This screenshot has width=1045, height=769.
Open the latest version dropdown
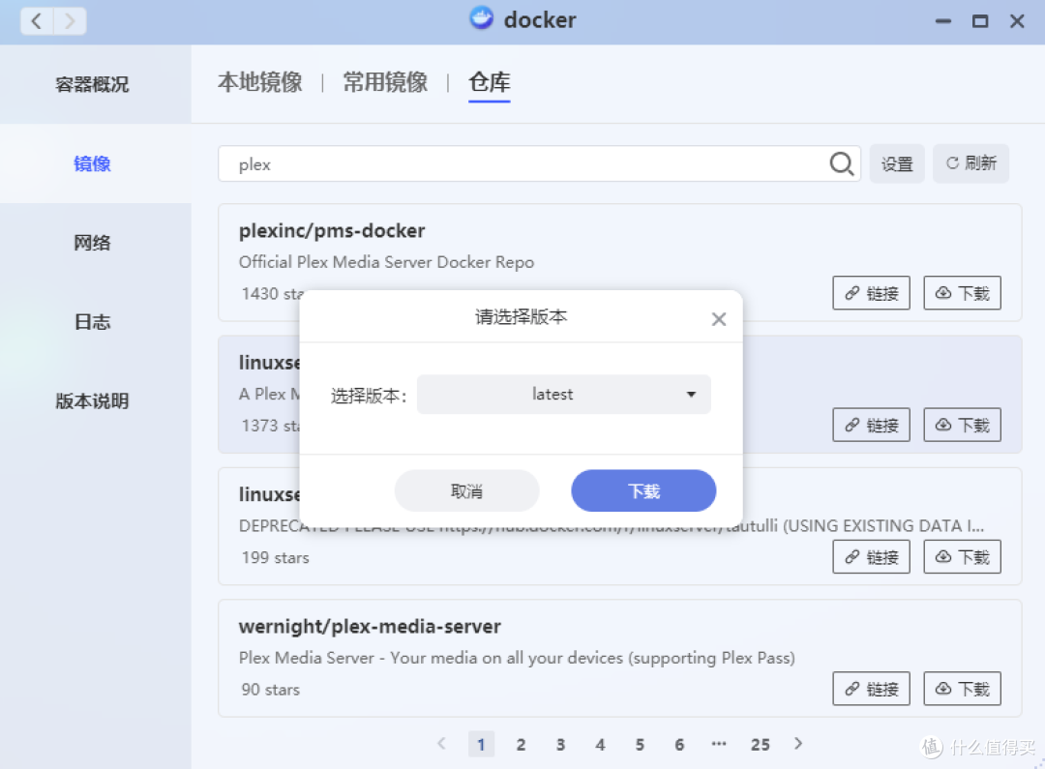pos(564,395)
